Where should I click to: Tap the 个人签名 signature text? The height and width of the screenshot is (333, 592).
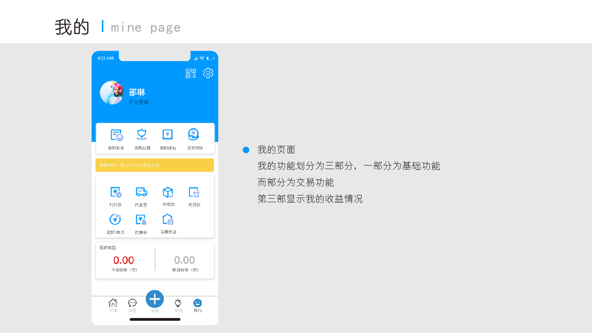tap(138, 102)
